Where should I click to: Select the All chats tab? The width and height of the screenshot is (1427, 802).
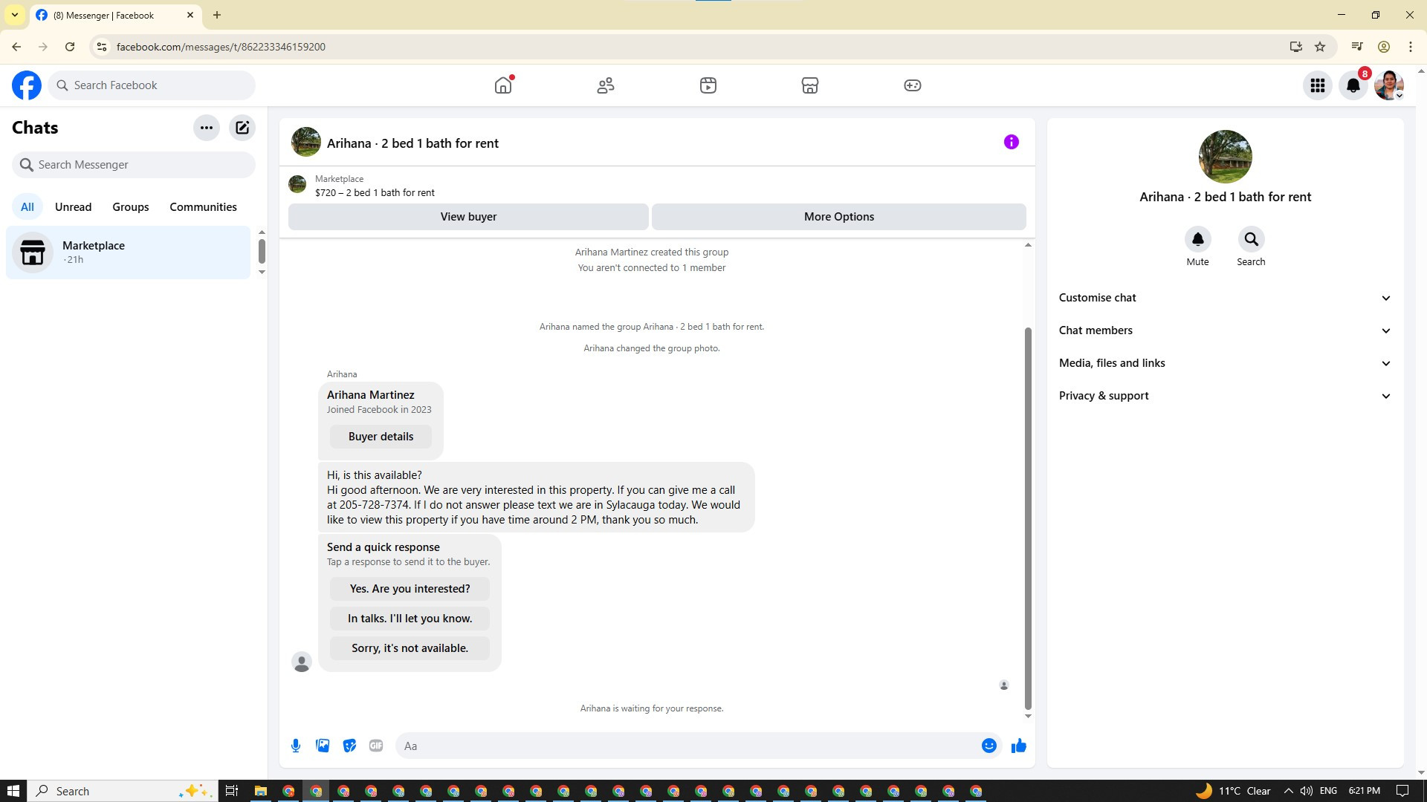tap(27, 207)
